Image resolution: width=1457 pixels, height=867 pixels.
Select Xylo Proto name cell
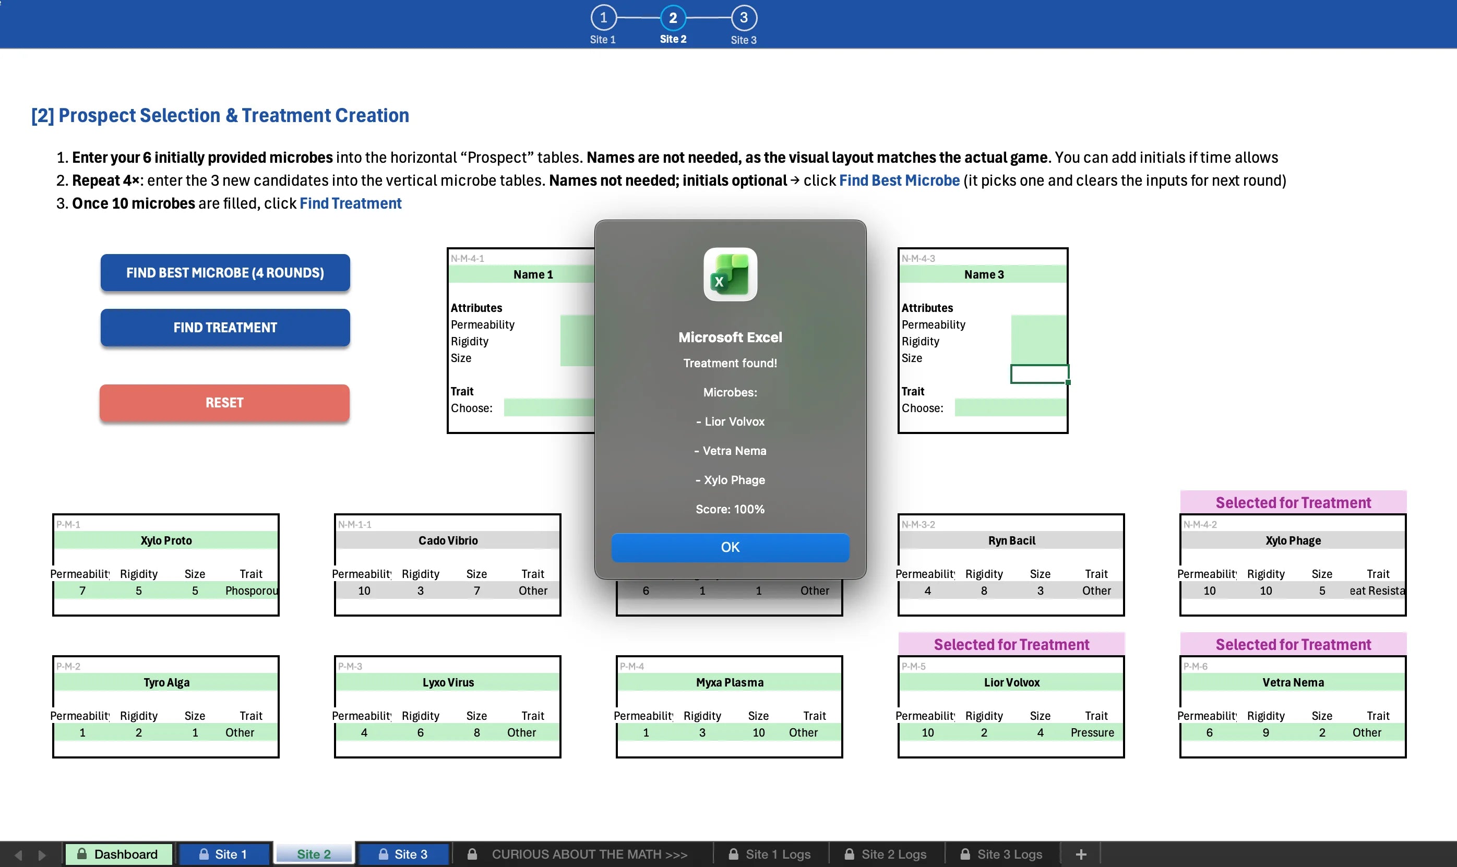(x=166, y=540)
